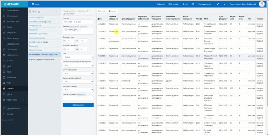Expand Пациенты group in Отчеты panel
The width and height of the screenshot is (269, 136).
click(x=44, y=46)
